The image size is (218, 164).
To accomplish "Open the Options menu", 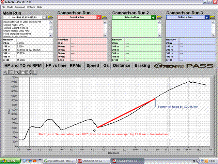I will point(31,7).
